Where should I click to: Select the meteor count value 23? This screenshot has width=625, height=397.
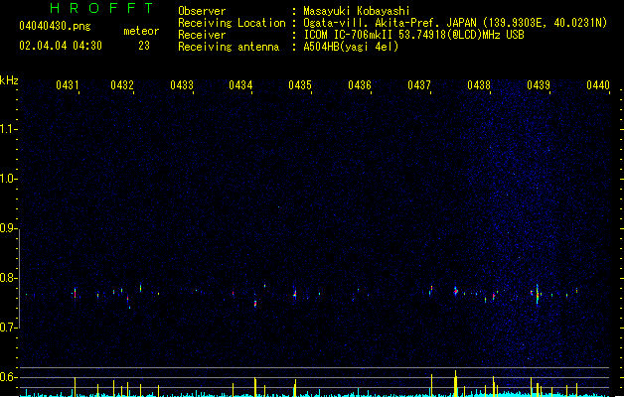pyautogui.click(x=144, y=46)
